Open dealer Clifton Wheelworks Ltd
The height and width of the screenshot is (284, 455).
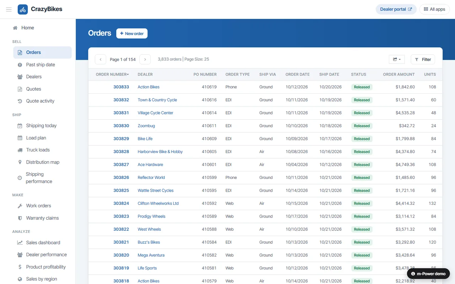[158, 203]
